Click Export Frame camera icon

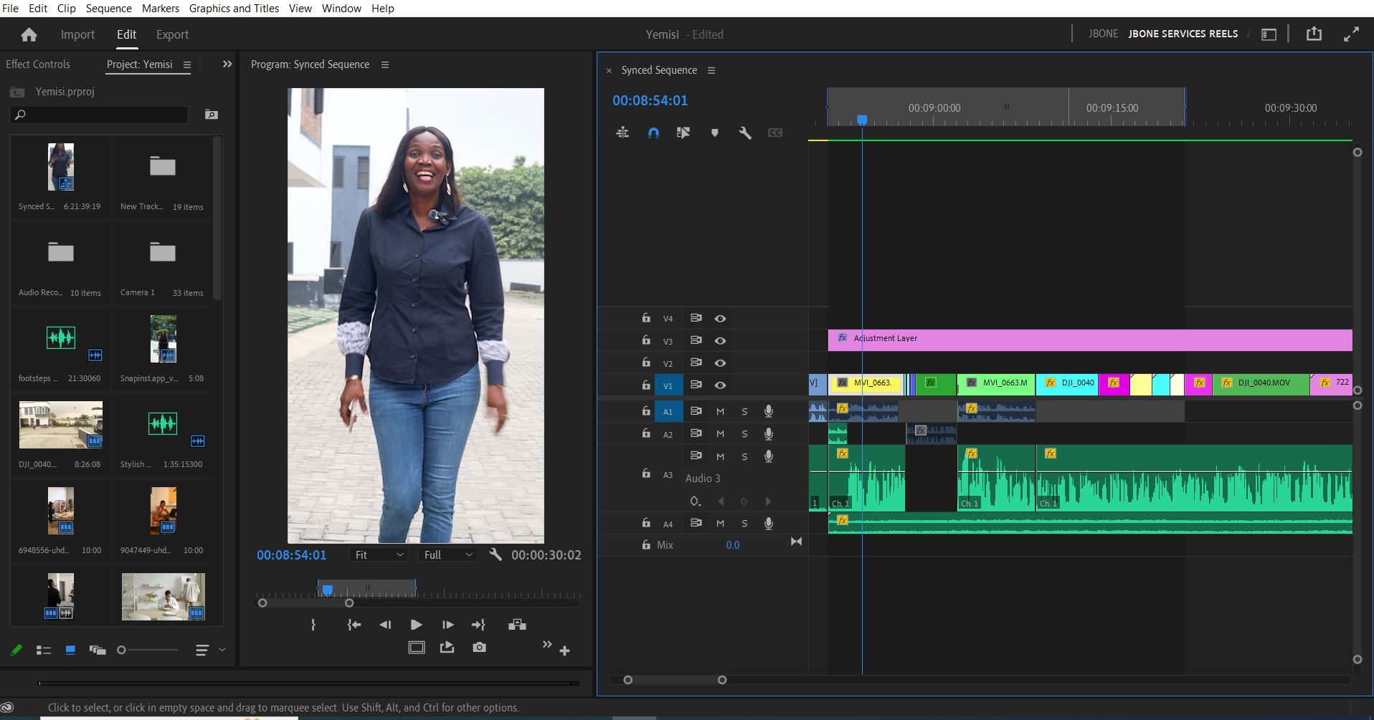click(479, 648)
